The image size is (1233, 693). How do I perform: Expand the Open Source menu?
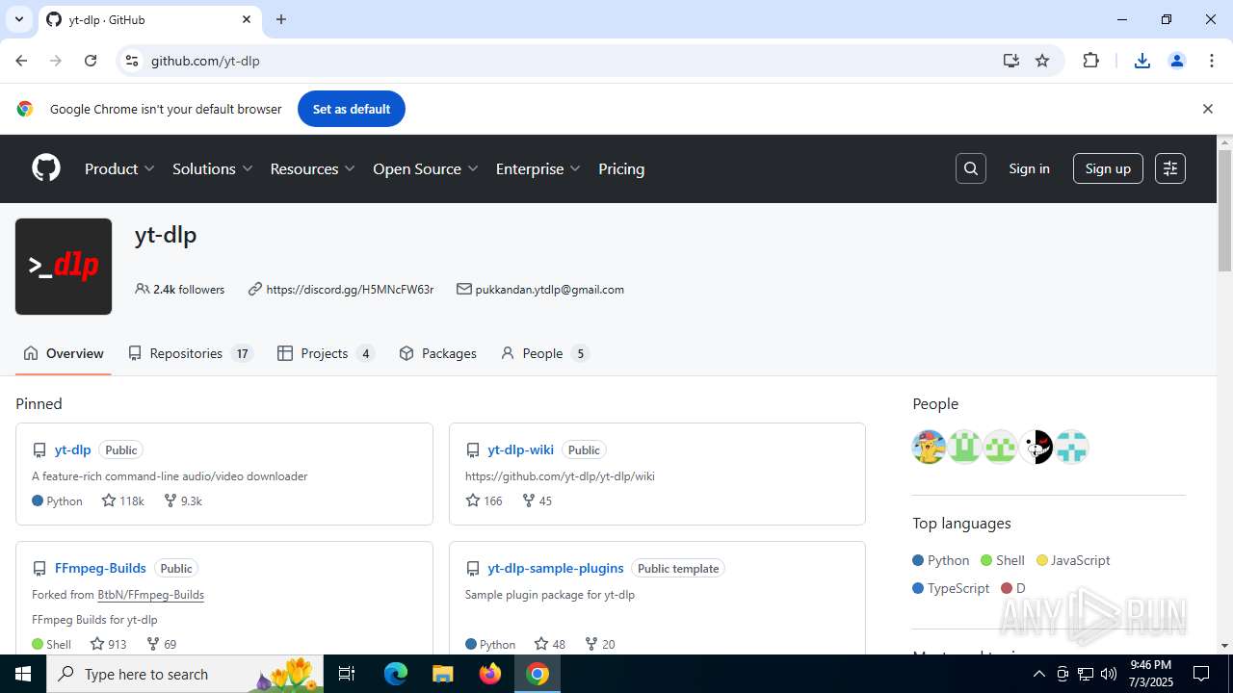(x=426, y=168)
